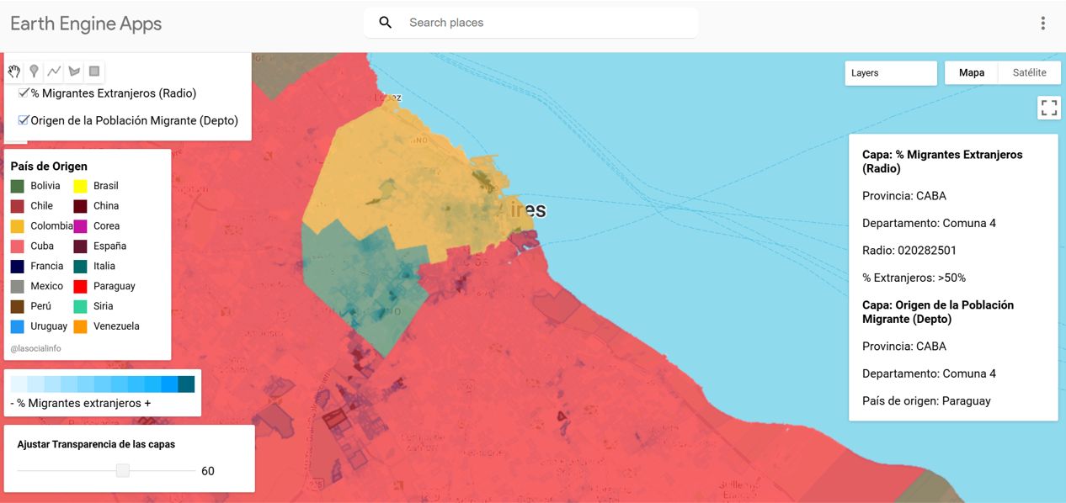Toggle fullscreen map view
Screen dimensions: 1066x503
(1048, 108)
